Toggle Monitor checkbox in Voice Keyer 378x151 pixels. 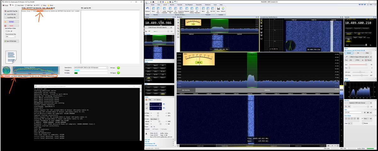click(x=363, y=123)
